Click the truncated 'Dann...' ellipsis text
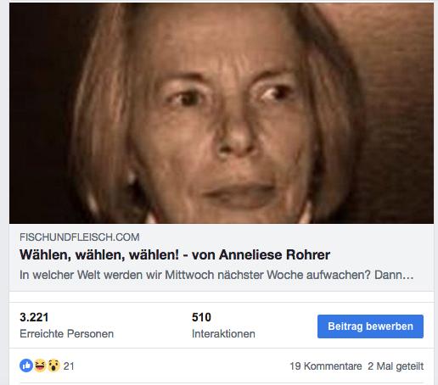 (394, 275)
